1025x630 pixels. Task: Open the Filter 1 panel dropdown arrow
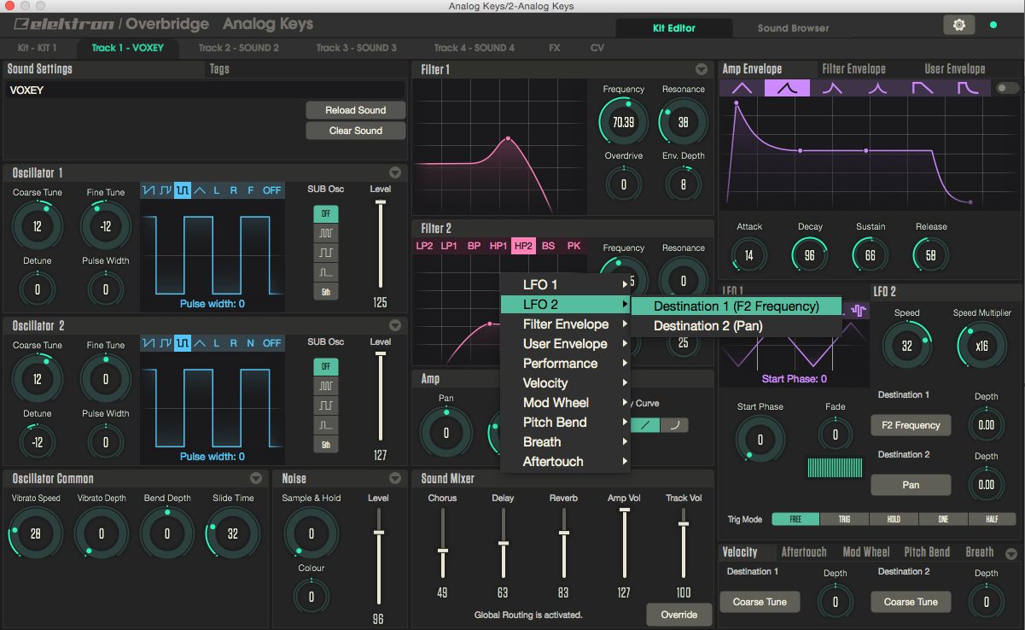(x=702, y=69)
